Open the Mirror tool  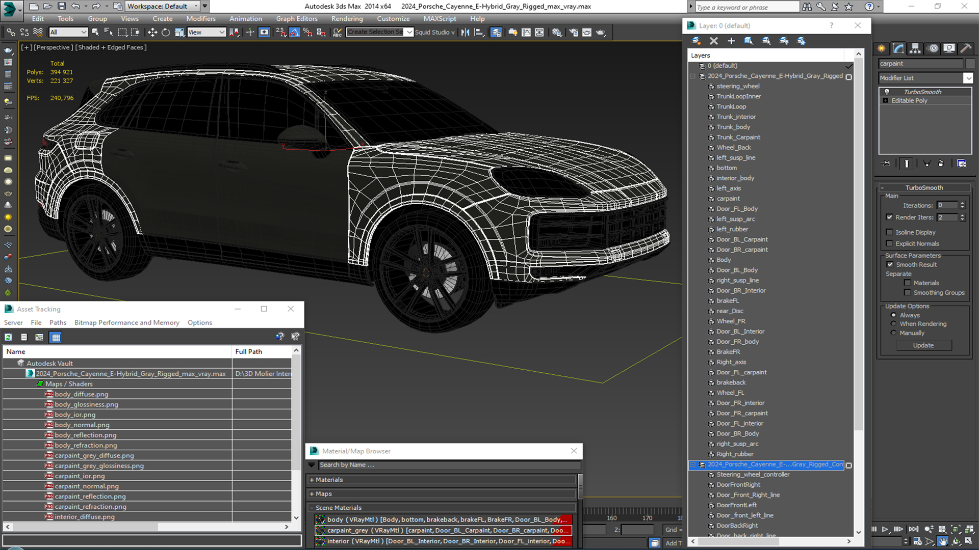[465, 32]
